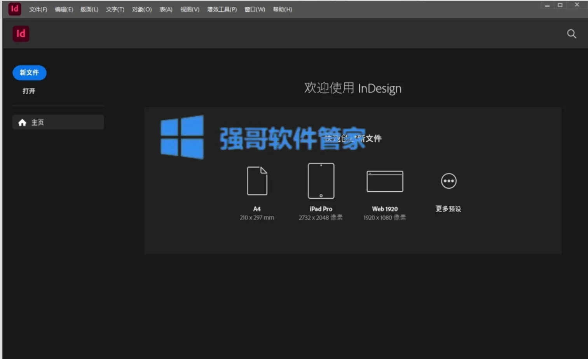Open the search magnifier icon
This screenshot has width=588, height=359.
pyautogui.click(x=571, y=34)
